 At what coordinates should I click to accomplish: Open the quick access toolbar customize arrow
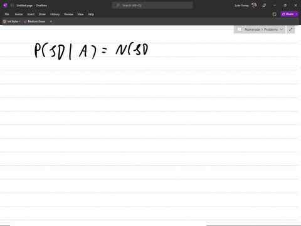click(x=51, y=21)
